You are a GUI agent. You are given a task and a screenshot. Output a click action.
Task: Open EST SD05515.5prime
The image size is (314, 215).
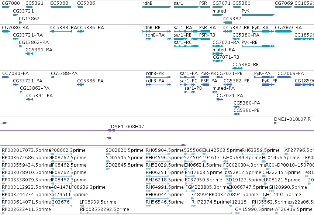coord(125,158)
